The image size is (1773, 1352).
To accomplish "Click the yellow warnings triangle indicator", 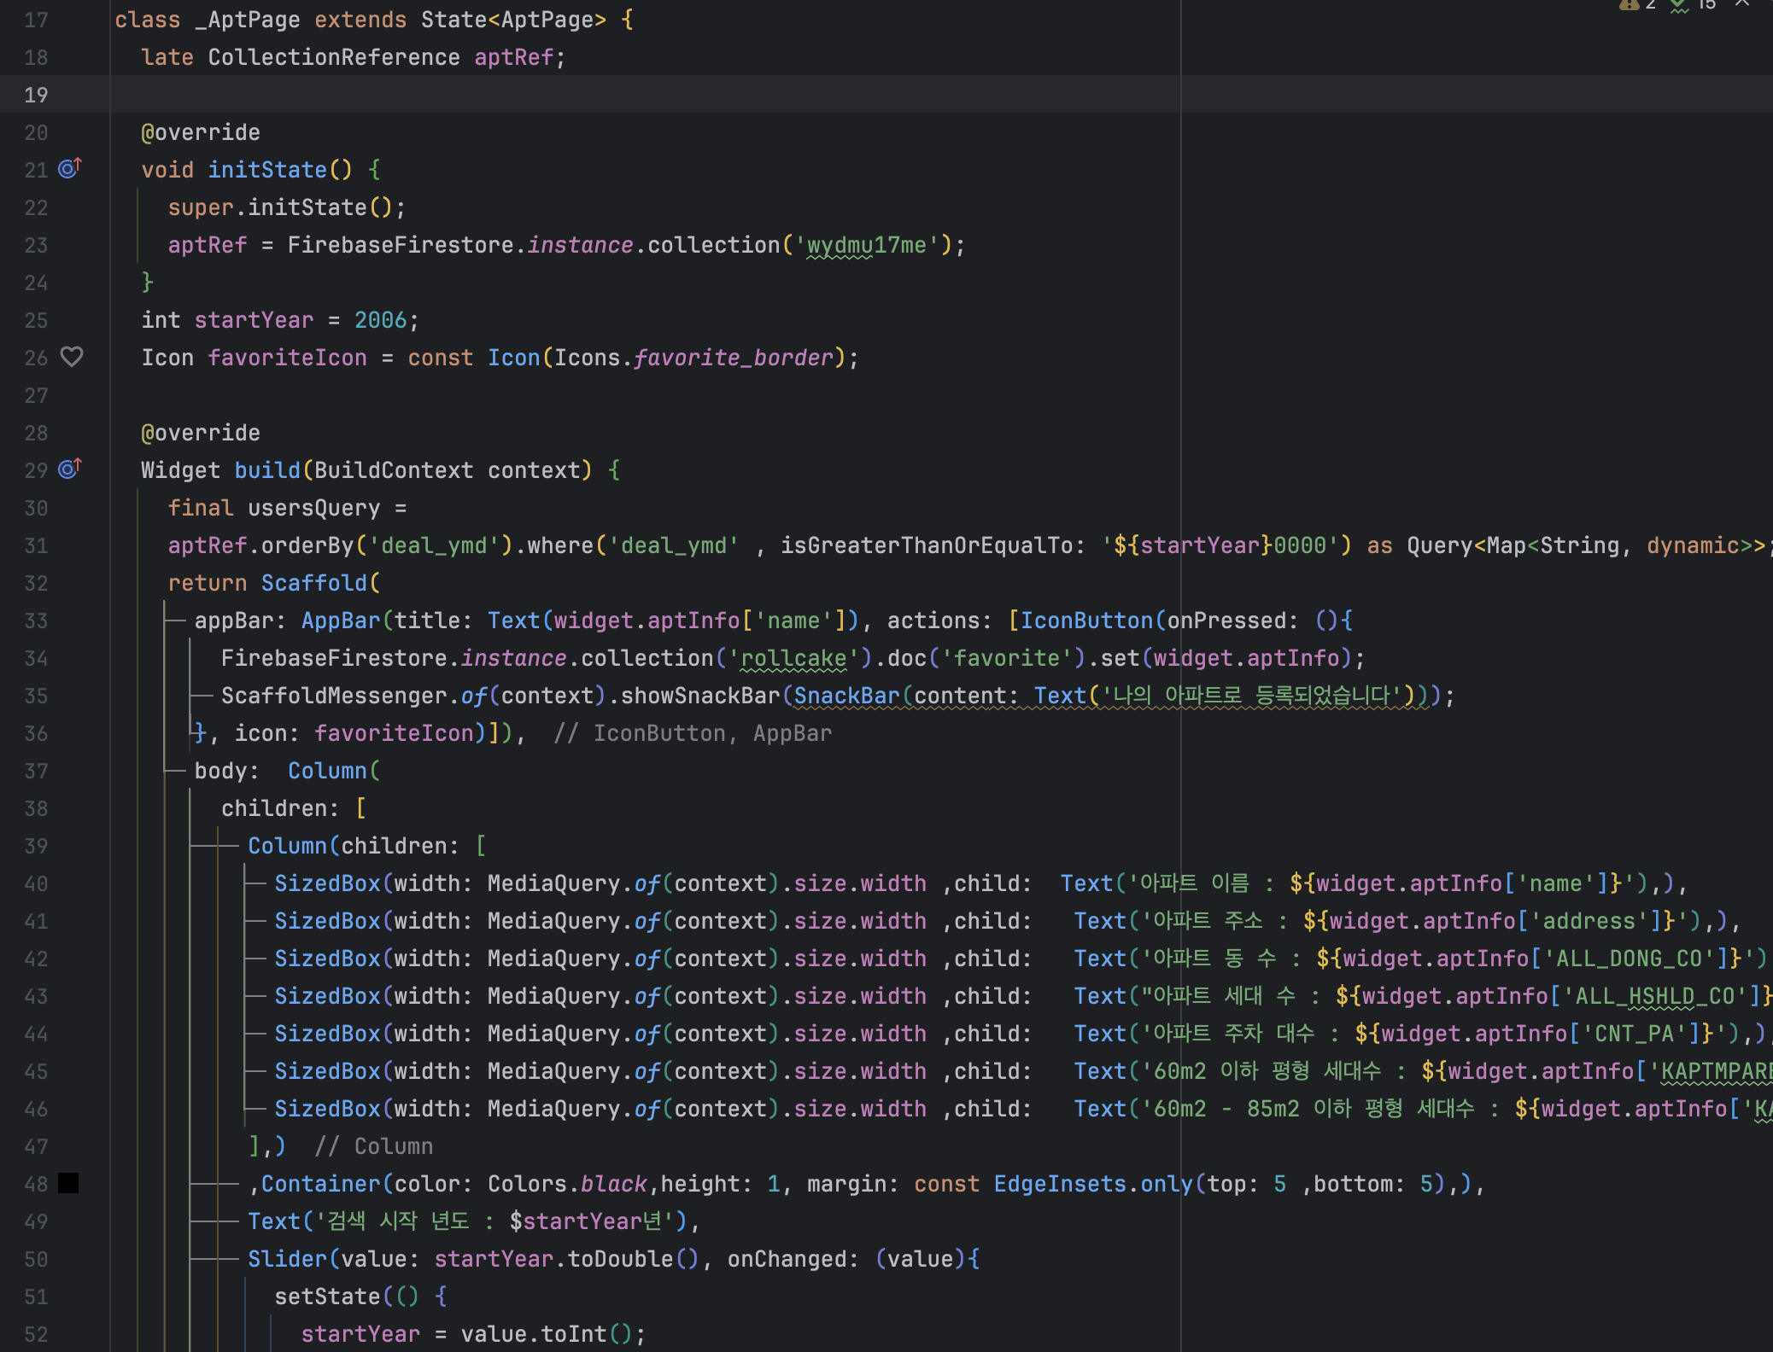I will click(x=1629, y=5).
